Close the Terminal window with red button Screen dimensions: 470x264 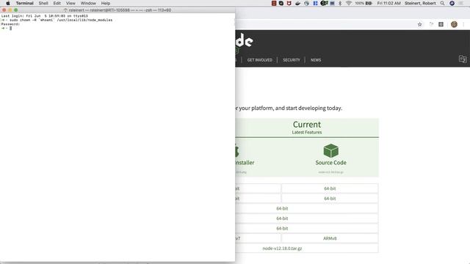[x=4, y=10]
